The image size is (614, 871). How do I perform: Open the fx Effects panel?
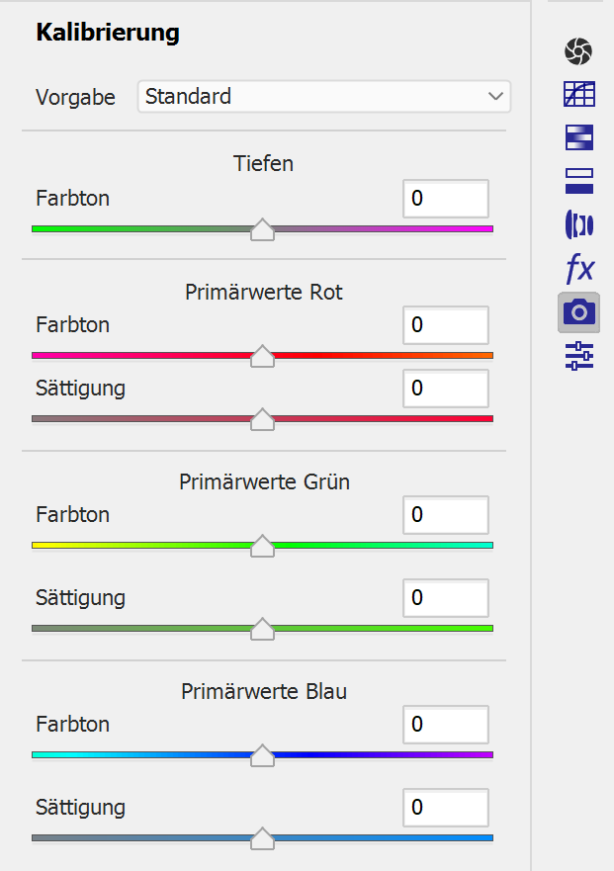578,268
